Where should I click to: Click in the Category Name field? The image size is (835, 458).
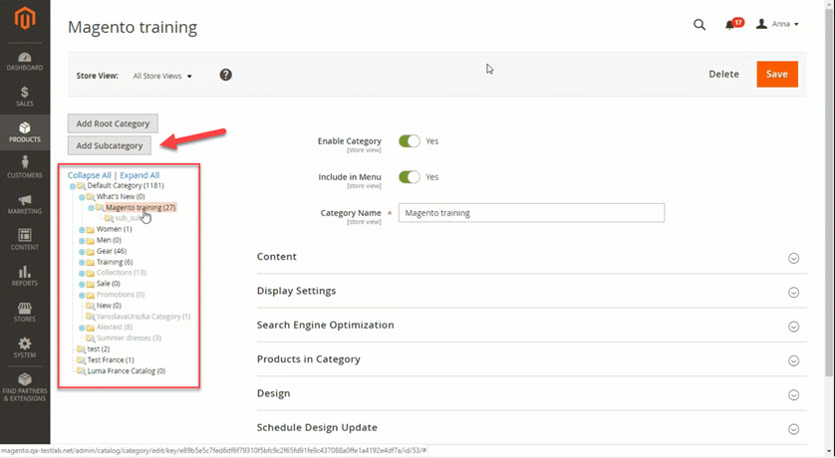point(531,213)
